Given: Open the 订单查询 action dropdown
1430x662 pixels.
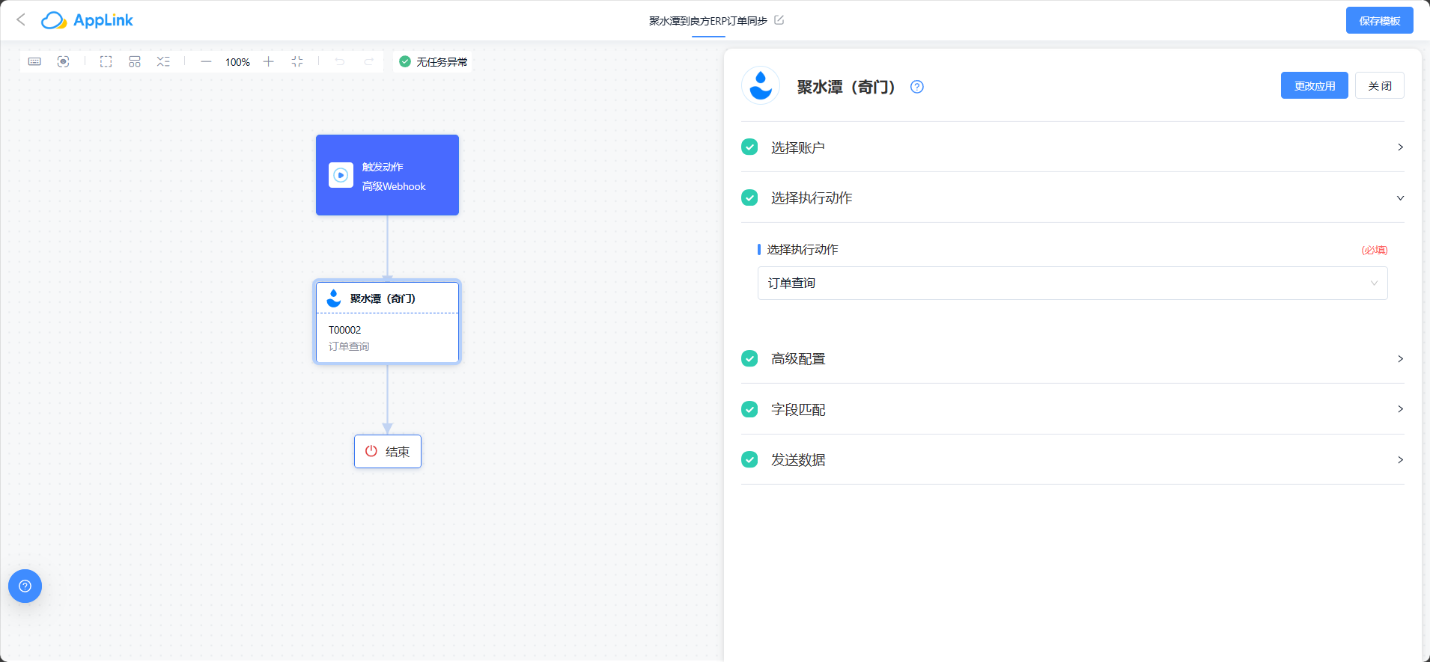Looking at the screenshot, I should click(1072, 283).
